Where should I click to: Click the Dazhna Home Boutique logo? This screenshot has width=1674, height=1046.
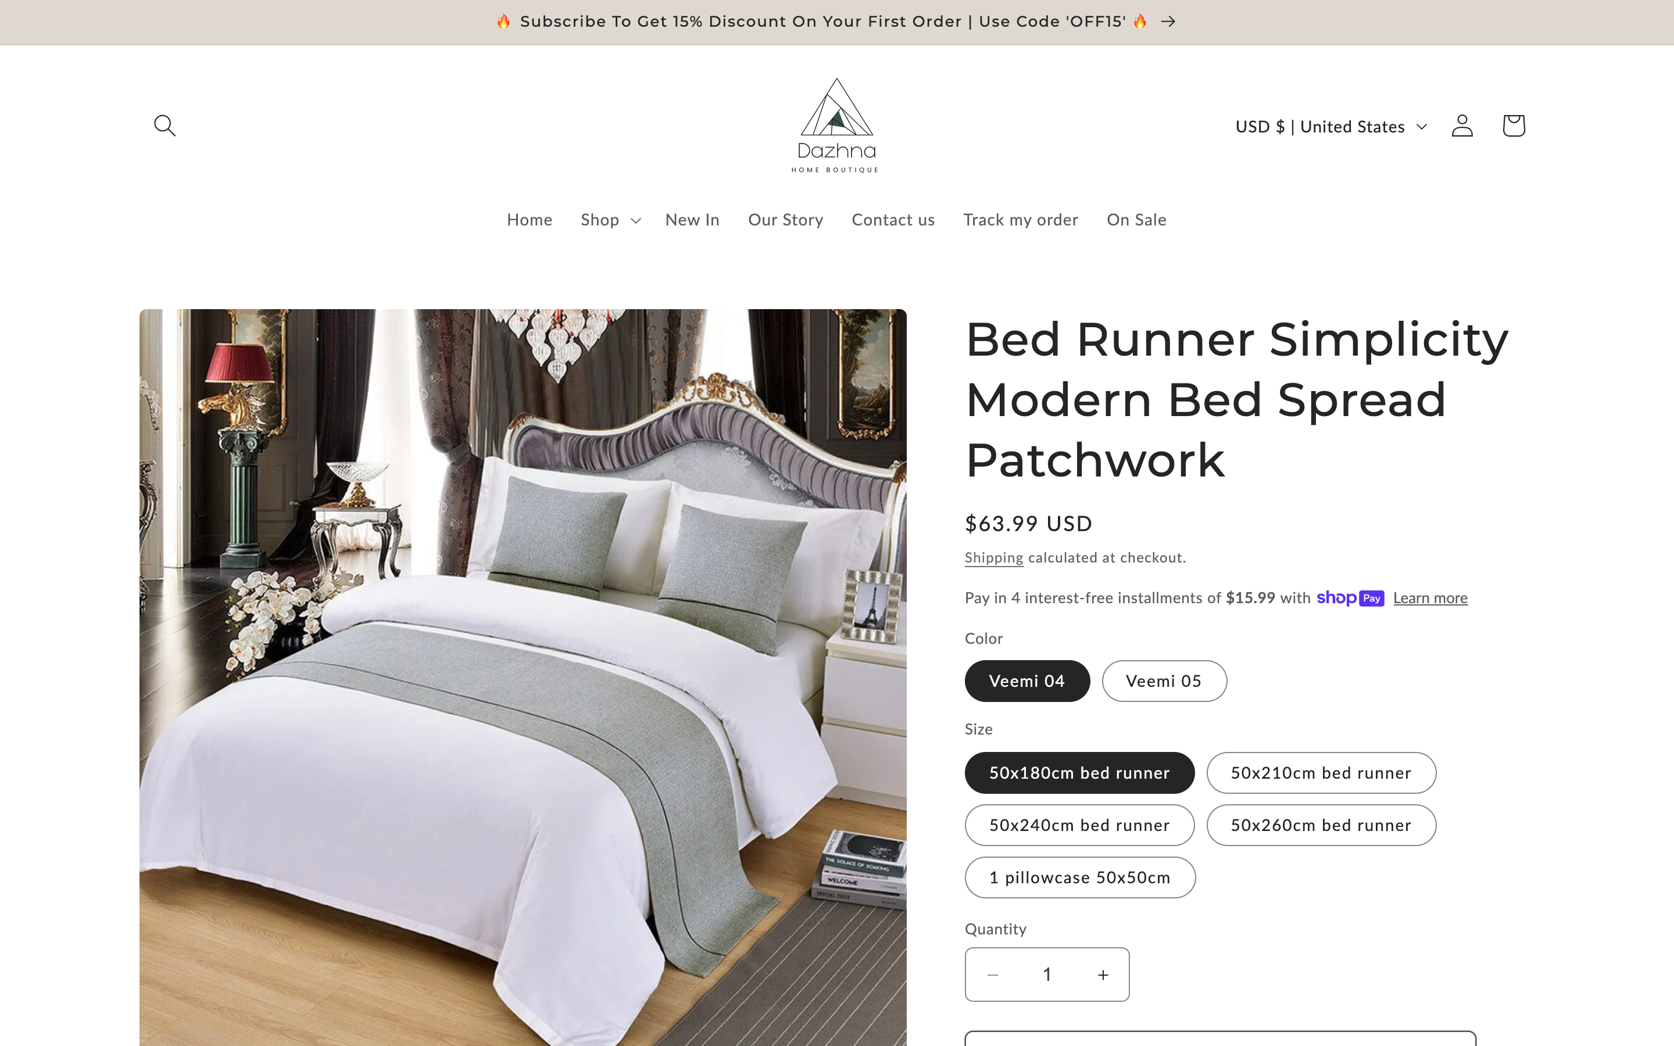click(836, 125)
